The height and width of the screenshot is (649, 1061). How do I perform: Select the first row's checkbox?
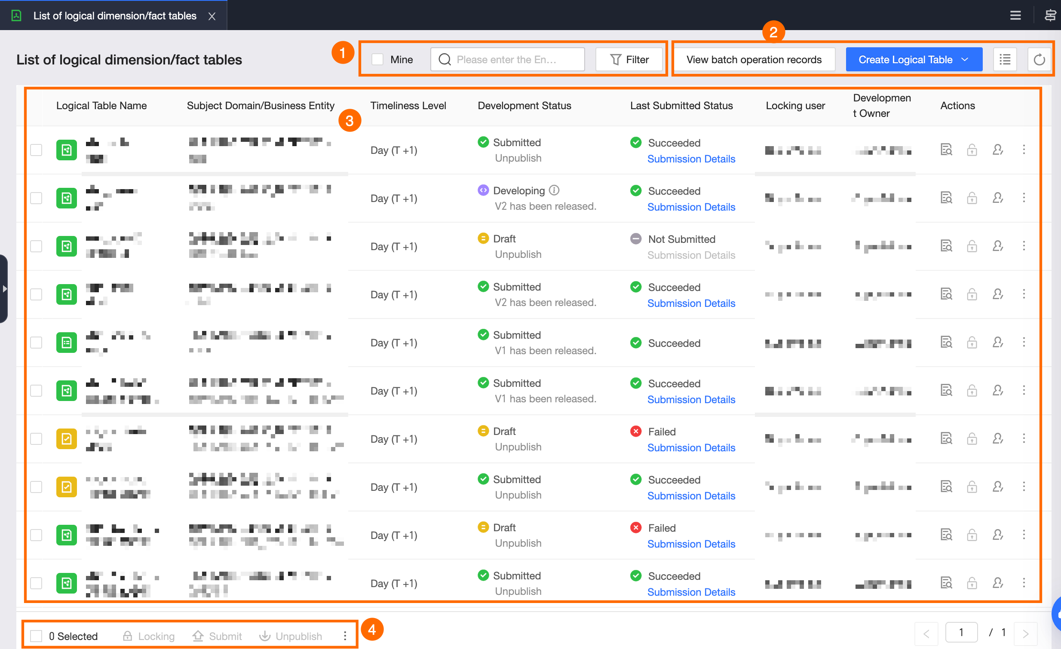click(x=36, y=150)
